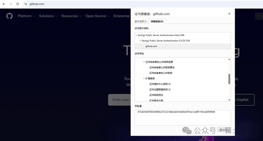Click the GitHub octocat logo
The width and height of the screenshot is (263, 141).
tap(9, 16)
